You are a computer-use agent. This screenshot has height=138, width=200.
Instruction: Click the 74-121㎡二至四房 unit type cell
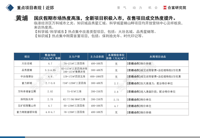click(x=74, y=64)
